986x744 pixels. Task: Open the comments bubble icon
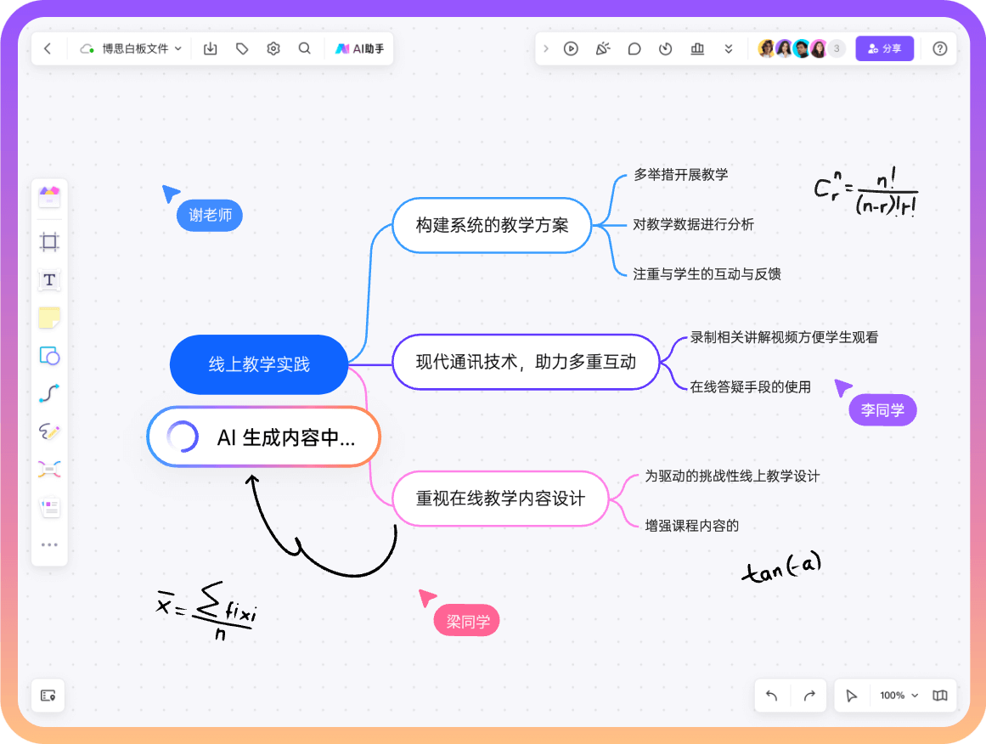pos(634,48)
